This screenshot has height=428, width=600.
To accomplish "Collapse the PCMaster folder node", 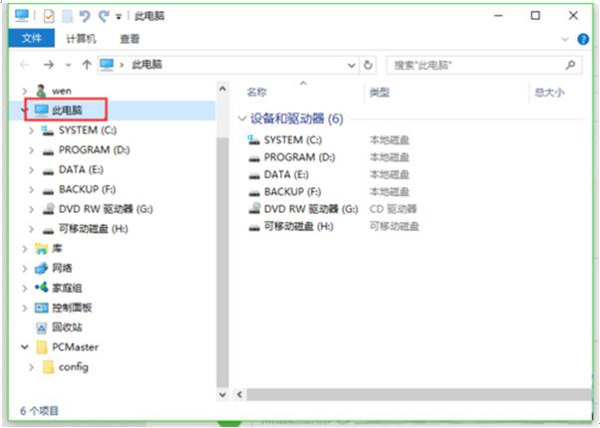I will click(25, 347).
